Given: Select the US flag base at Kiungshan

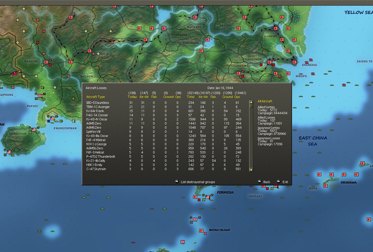Looking at the screenshot, I should coord(34,130).
